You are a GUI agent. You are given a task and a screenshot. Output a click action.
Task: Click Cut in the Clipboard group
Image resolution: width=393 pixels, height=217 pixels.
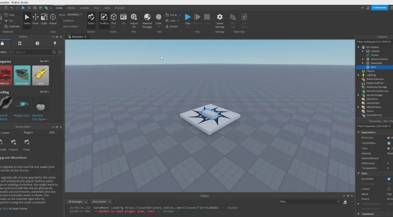[x=8, y=21]
